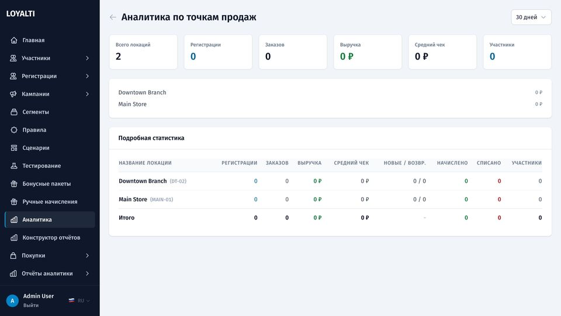Click the НОВЫЕ / ВОЗВР. column header
This screenshot has width=561, height=316.
pos(404,163)
